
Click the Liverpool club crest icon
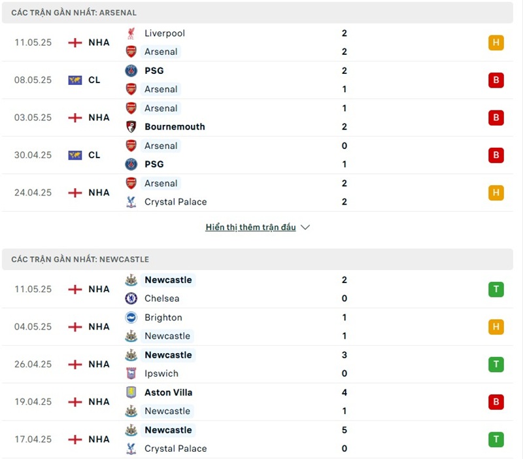[x=131, y=33]
